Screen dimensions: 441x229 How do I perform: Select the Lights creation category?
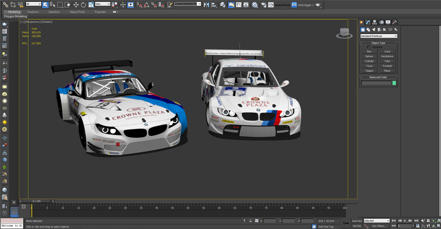[373, 30]
